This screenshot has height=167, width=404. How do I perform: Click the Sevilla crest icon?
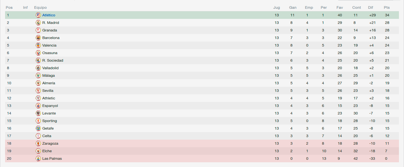tap(38, 91)
